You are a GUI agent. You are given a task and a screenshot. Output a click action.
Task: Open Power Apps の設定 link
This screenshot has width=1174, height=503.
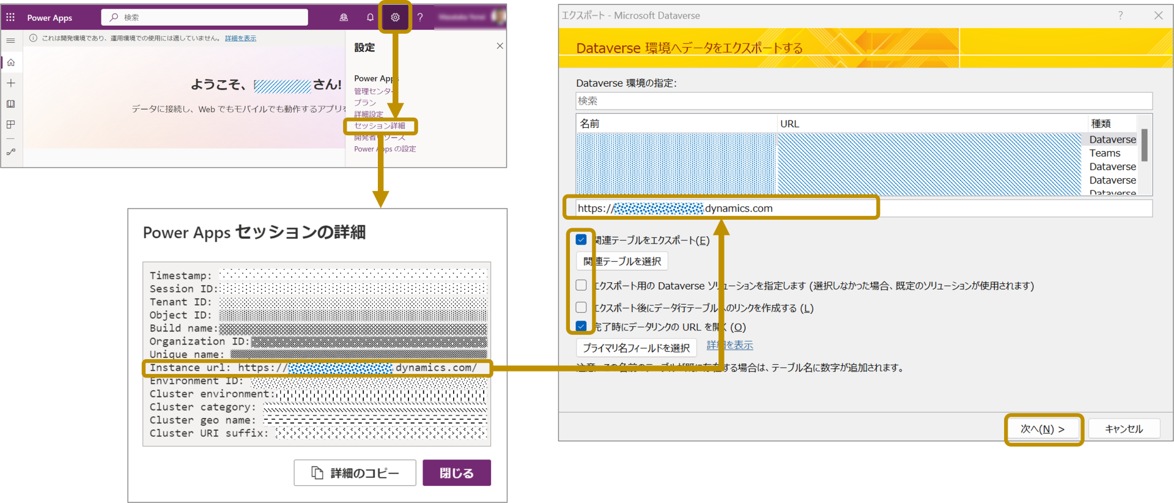385,149
